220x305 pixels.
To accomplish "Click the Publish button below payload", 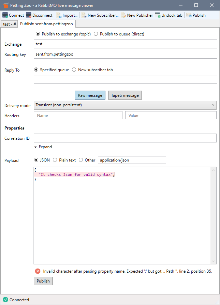I will [x=43, y=281].
